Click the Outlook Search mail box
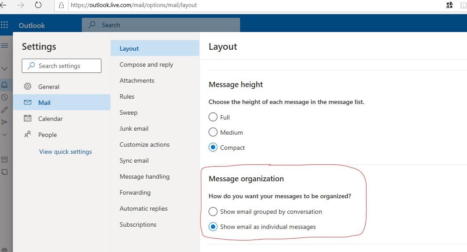467x252 pixels. [x=161, y=25]
